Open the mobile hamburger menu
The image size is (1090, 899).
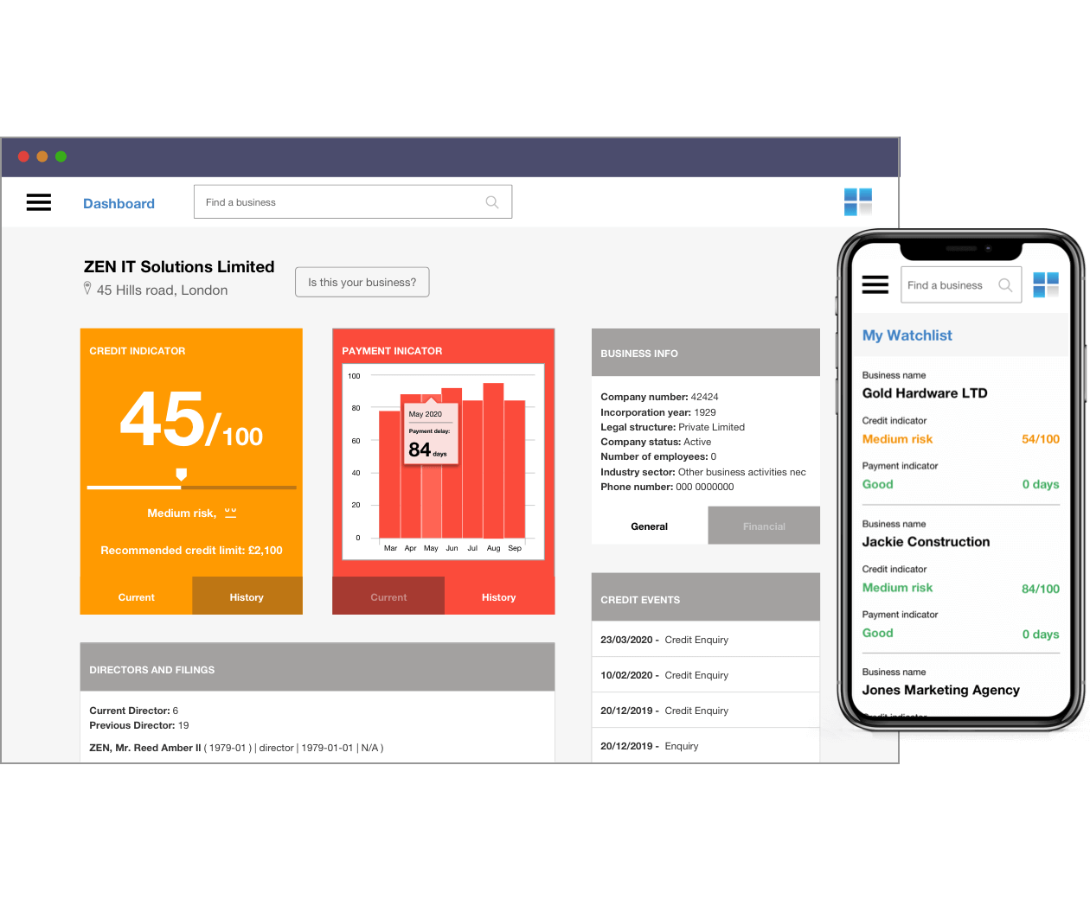point(875,284)
